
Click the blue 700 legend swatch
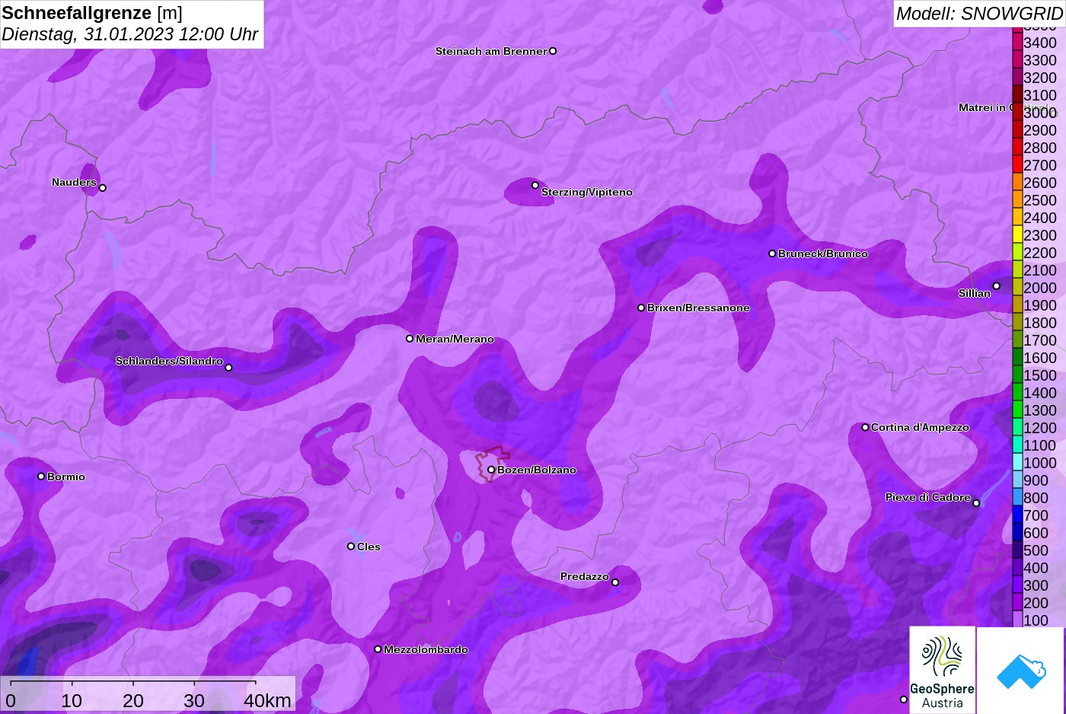[x=1017, y=515]
